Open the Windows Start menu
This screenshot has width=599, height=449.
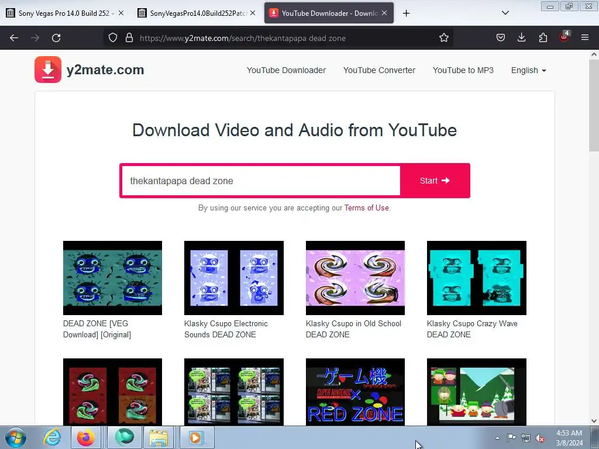[x=16, y=437]
